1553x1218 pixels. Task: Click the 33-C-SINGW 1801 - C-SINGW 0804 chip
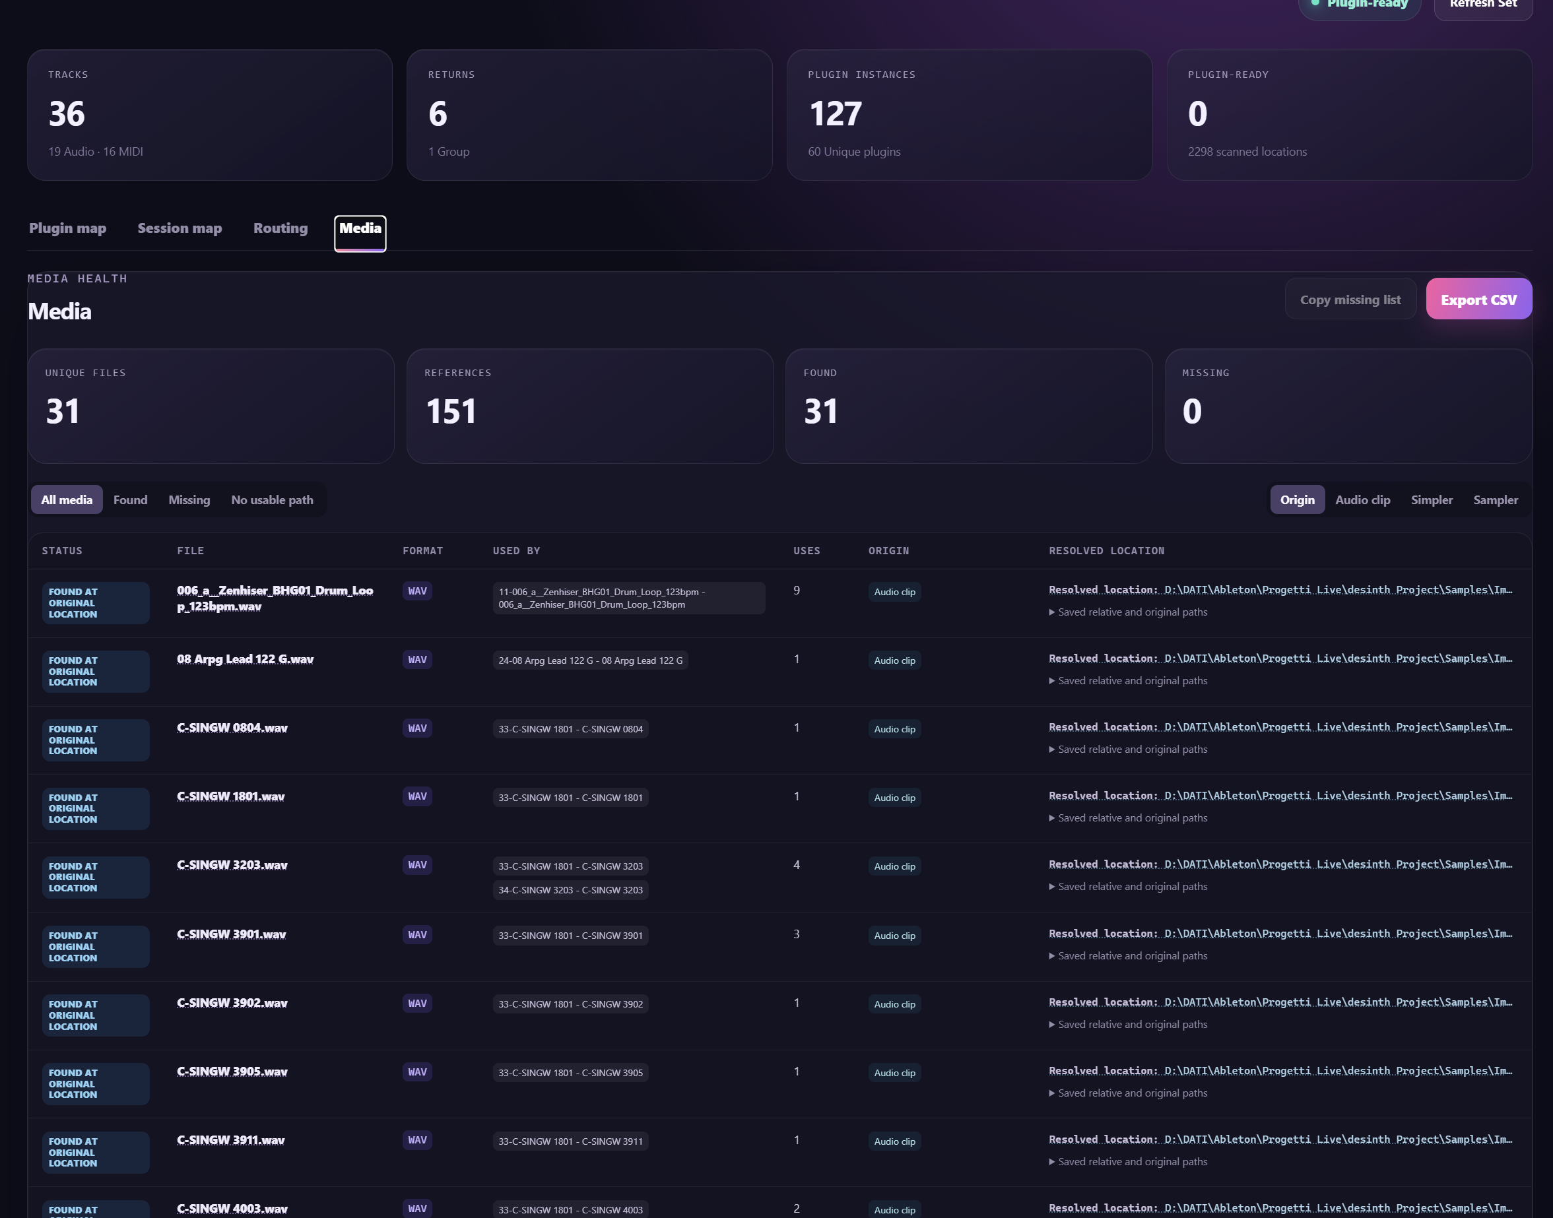click(570, 729)
